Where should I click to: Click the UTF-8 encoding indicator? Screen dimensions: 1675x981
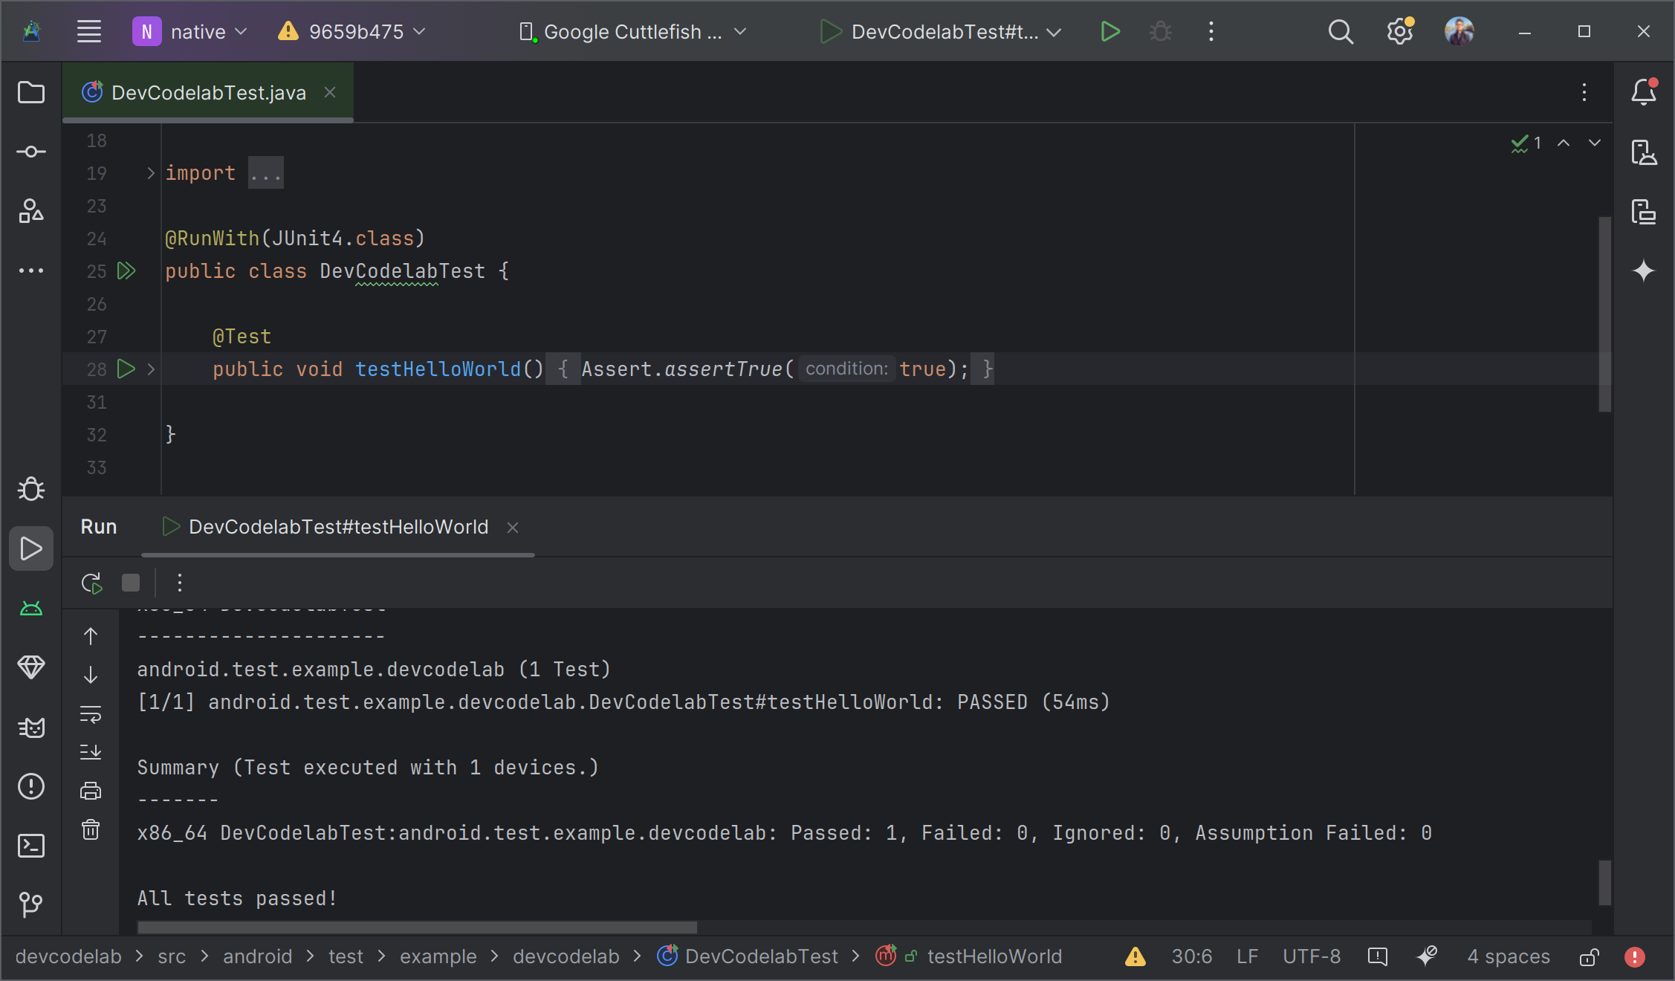(1312, 957)
